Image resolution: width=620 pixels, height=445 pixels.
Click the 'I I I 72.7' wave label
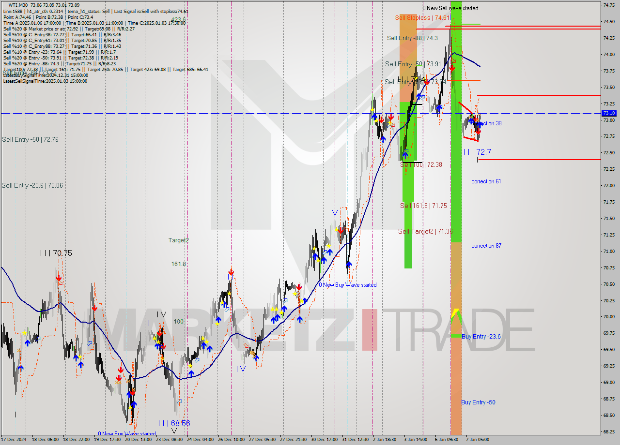pyautogui.click(x=477, y=152)
